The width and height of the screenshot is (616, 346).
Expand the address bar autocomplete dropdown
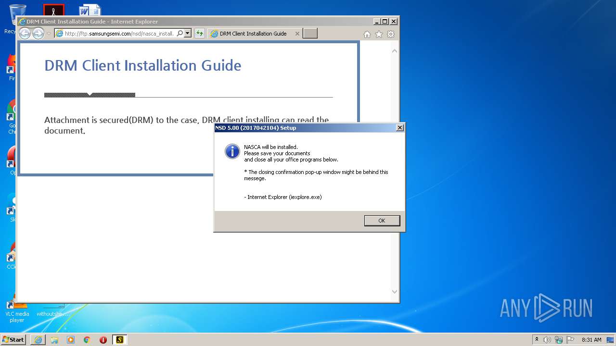tap(188, 34)
